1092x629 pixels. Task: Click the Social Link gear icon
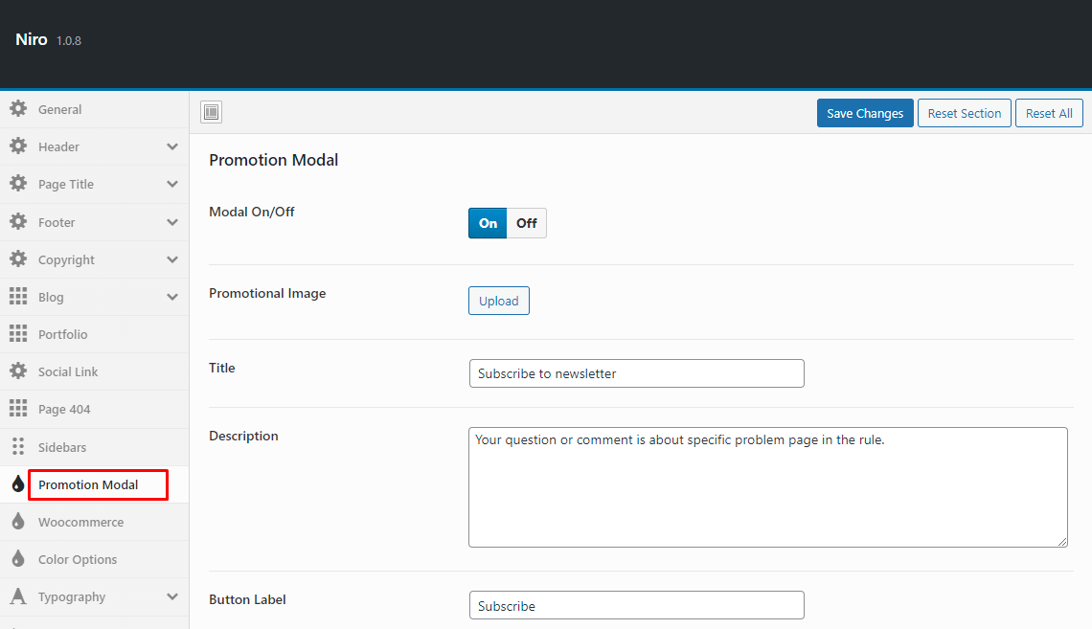[18, 371]
